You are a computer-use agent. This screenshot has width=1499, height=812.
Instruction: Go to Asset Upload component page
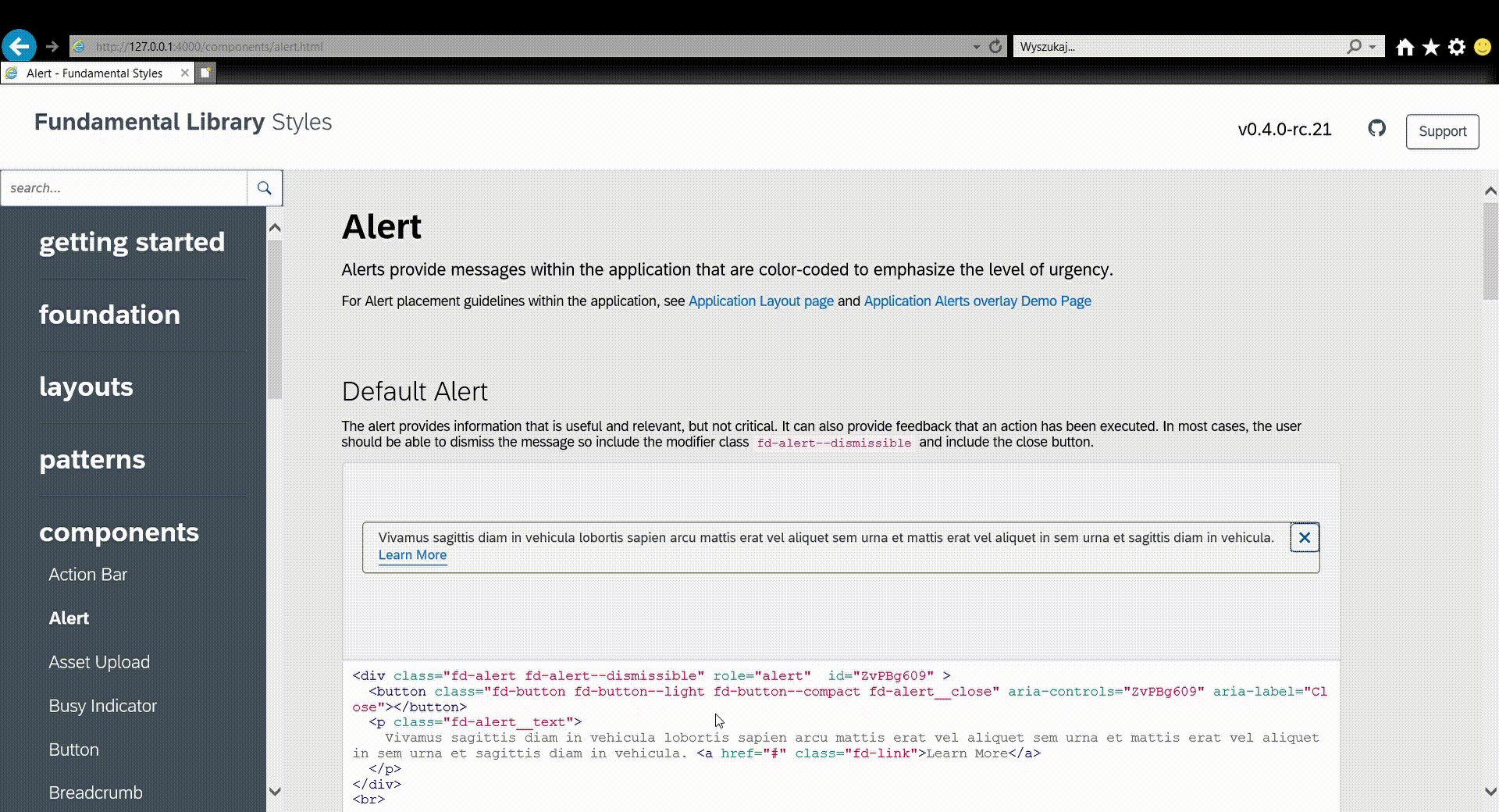tap(99, 662)
